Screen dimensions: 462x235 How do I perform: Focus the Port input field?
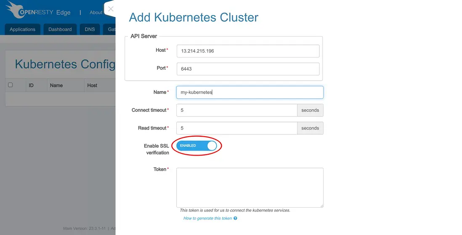pos(248,69)
